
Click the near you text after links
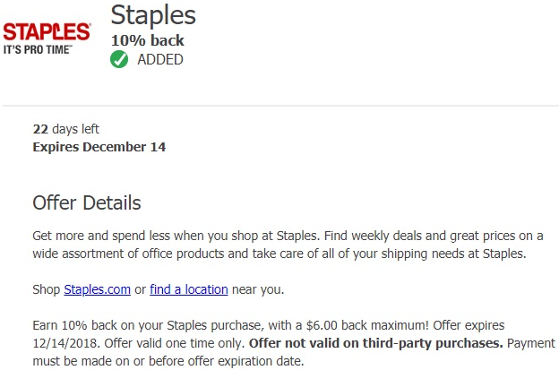coord(258,289)
